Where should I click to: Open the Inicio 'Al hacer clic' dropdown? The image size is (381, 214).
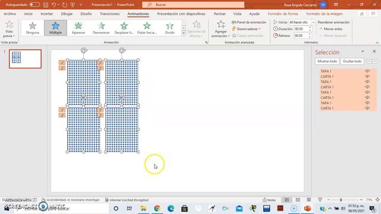click(313, 22)
